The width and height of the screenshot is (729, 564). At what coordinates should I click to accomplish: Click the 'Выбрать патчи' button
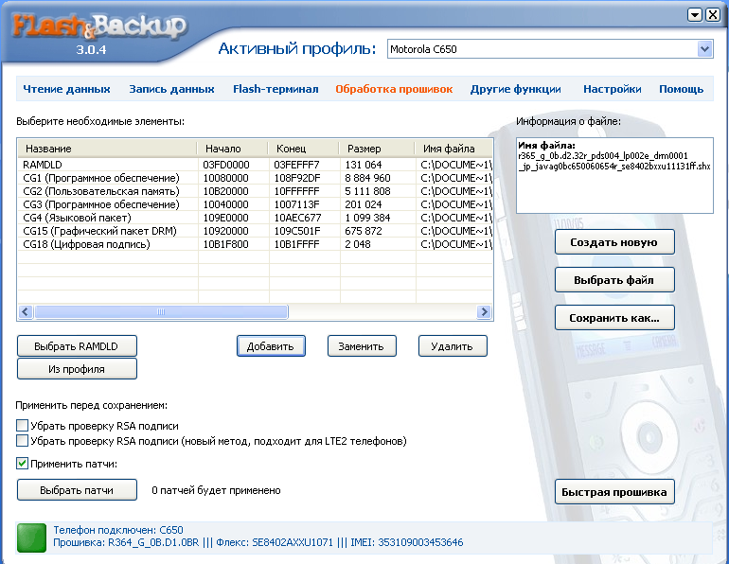point(77,490)
